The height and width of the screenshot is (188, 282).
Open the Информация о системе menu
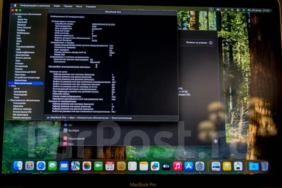[x=35, y=6]
